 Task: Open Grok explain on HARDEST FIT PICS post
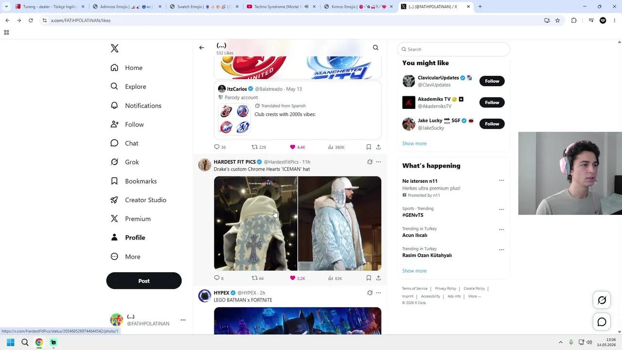coord(370,162)
